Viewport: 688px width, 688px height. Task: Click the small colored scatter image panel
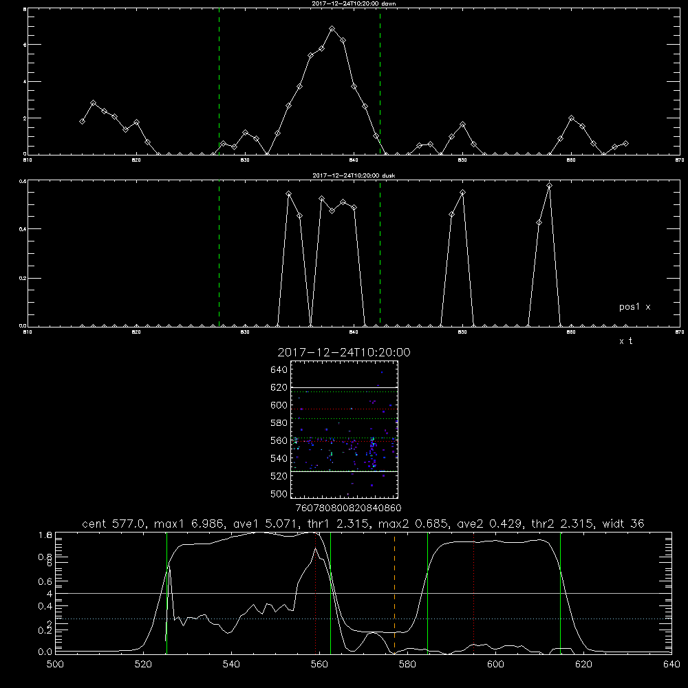pyautogui.click(x=344, y=429)
